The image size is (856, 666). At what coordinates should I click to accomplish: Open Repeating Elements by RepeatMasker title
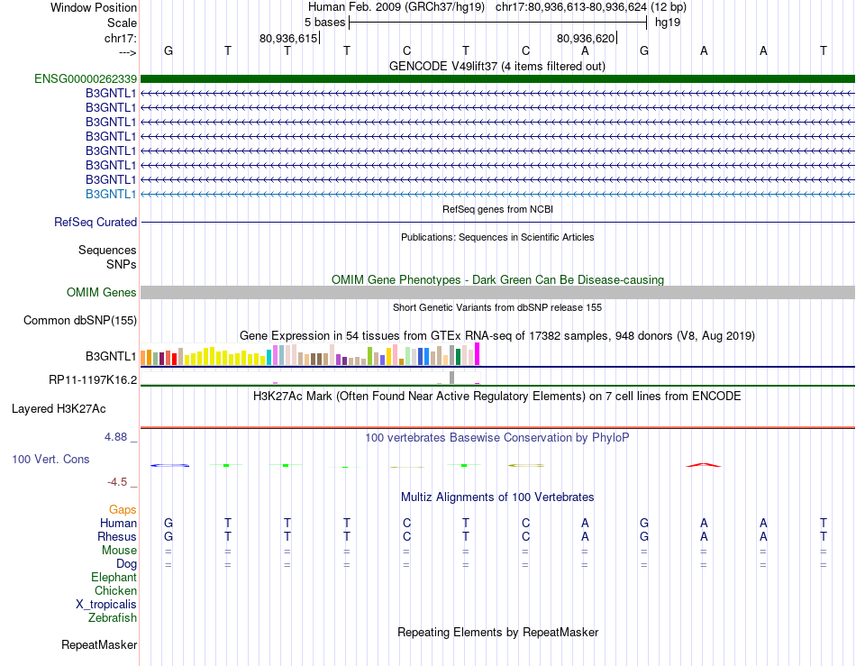497,632
